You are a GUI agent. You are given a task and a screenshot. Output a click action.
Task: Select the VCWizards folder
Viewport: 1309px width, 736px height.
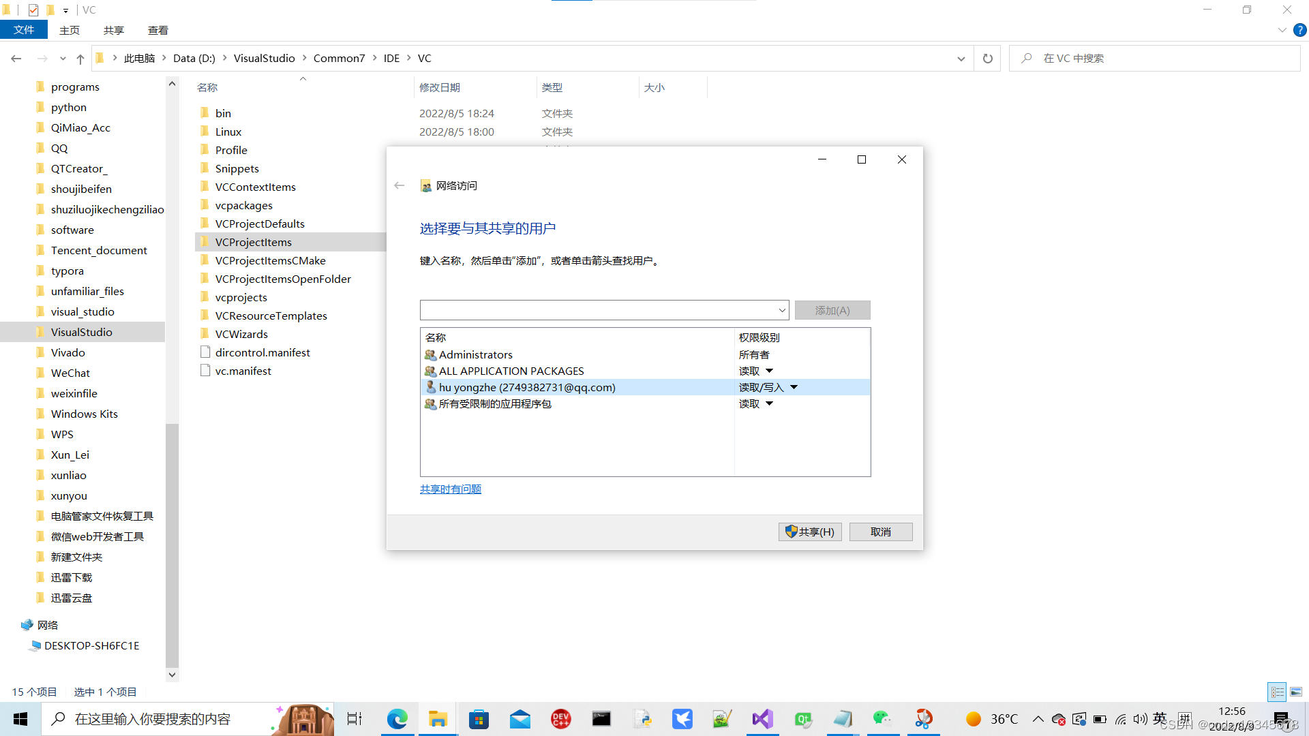tap(241, 334)
